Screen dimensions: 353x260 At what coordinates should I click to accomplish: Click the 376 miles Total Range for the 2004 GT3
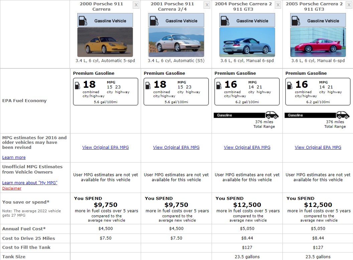264,124
